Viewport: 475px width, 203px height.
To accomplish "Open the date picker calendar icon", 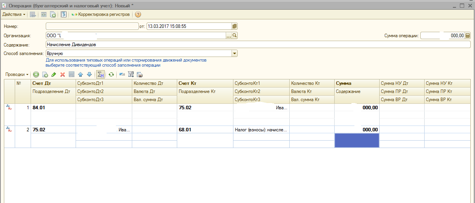I will tap(234, 26).
